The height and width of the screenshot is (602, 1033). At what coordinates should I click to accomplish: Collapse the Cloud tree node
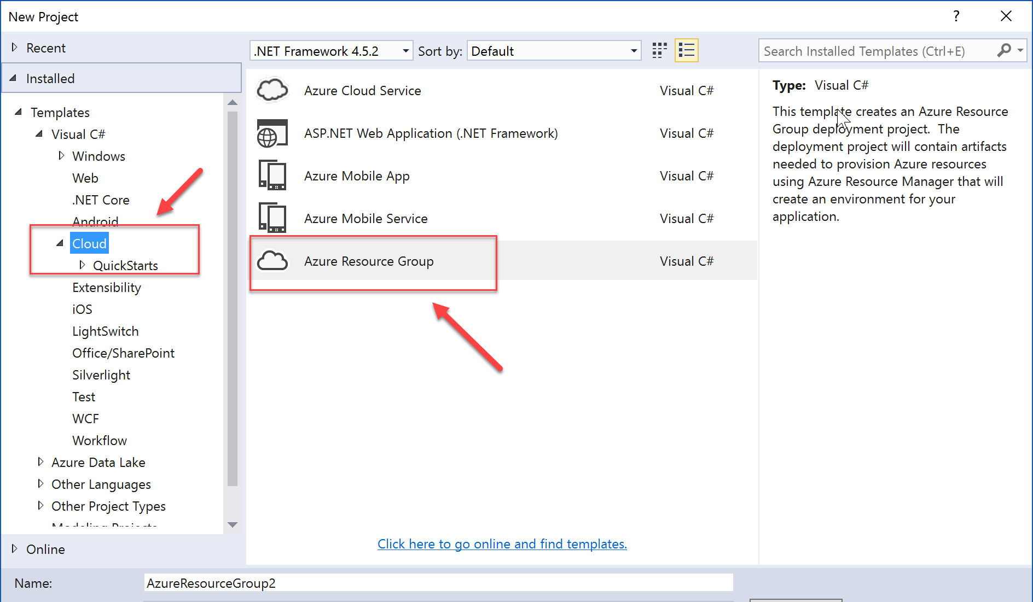[x=60, y=243]
